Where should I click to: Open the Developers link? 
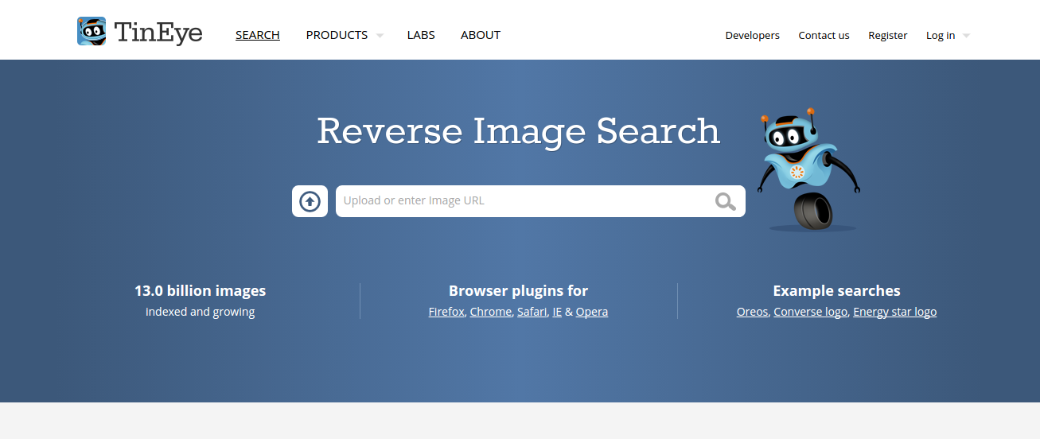(x=753, y=35)
